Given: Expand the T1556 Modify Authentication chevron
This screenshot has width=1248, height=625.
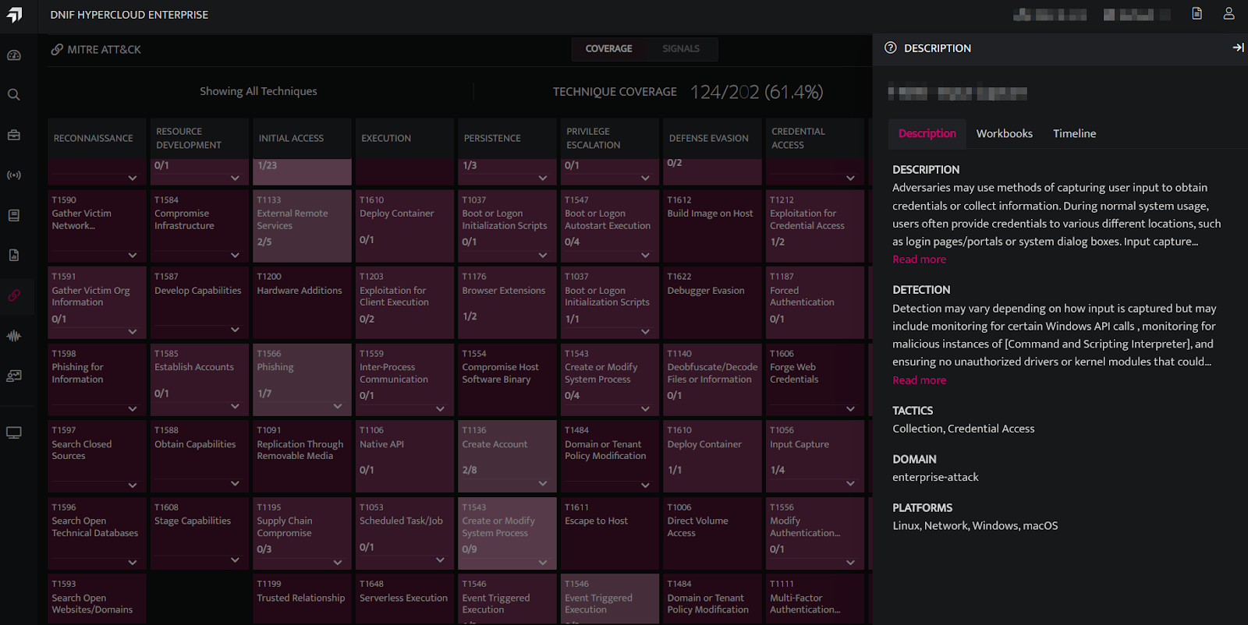Looking at the screenshot, I should click(850, 562).
